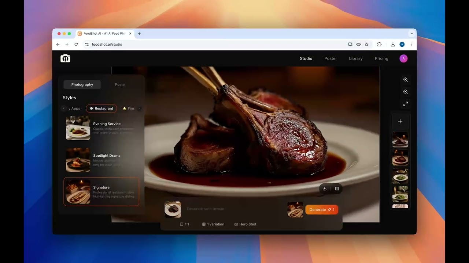Go back using the browser arrow
469x263 pixels.
click(x=58, y=44)
